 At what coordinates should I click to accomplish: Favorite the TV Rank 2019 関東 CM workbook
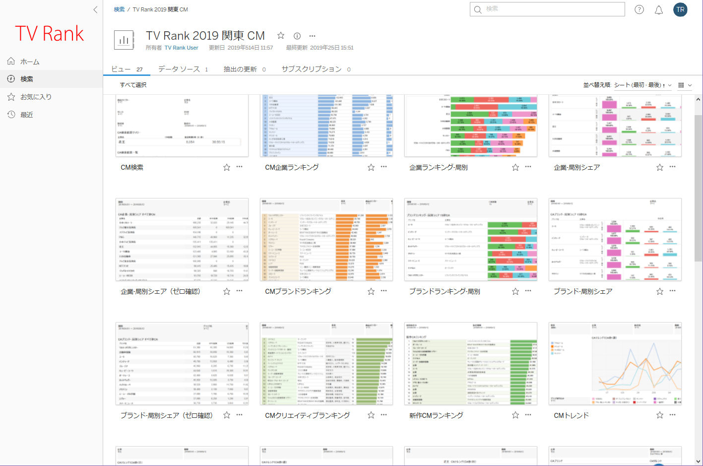tap(281, 36)
